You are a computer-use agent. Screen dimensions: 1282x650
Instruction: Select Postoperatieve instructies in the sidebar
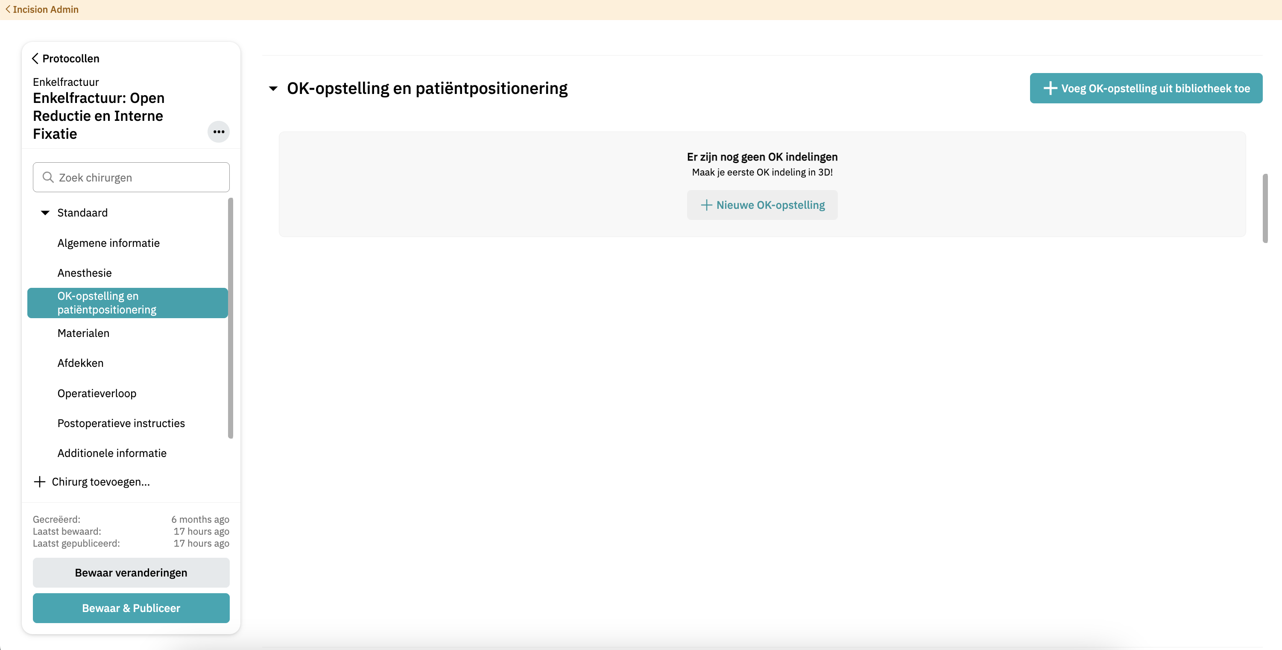[x=121, y=423]
